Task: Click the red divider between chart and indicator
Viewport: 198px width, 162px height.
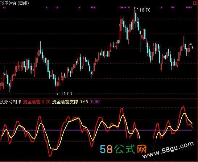Action: point(99,99)
